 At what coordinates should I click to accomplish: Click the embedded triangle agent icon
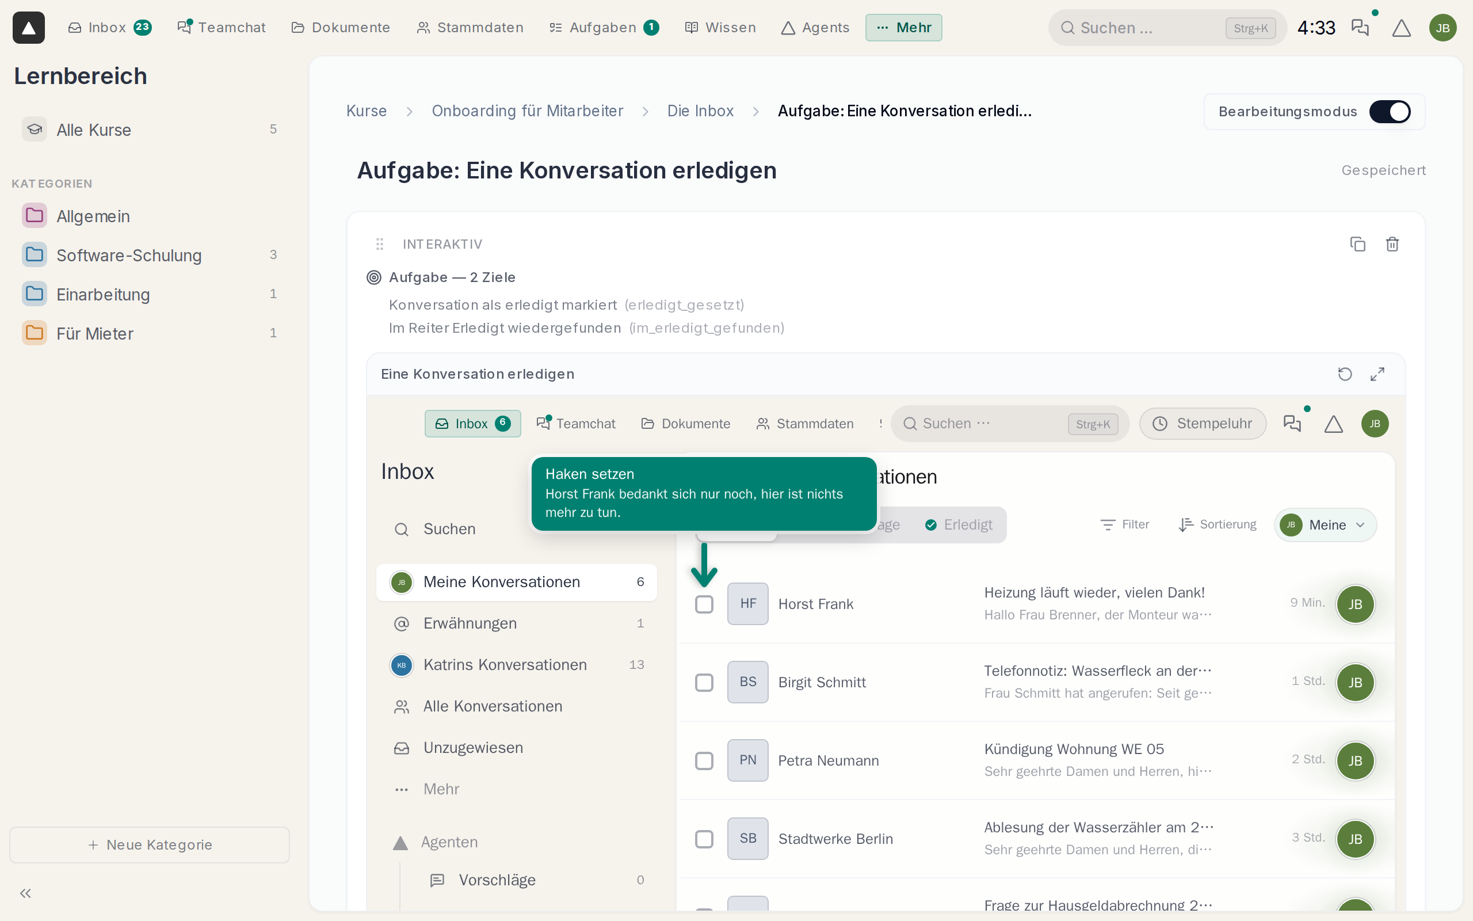click(x=1334, y=424)
